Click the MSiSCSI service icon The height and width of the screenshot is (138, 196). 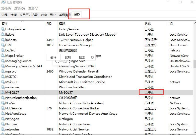[x=3, y=82]
